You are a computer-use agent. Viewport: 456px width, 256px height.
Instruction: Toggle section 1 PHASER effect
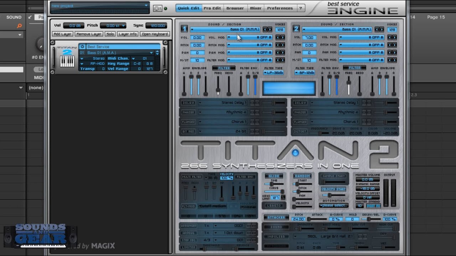[x=188, y=112]
